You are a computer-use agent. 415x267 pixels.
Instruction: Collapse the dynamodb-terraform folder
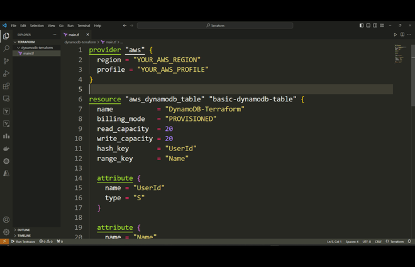tap(36, 48)
